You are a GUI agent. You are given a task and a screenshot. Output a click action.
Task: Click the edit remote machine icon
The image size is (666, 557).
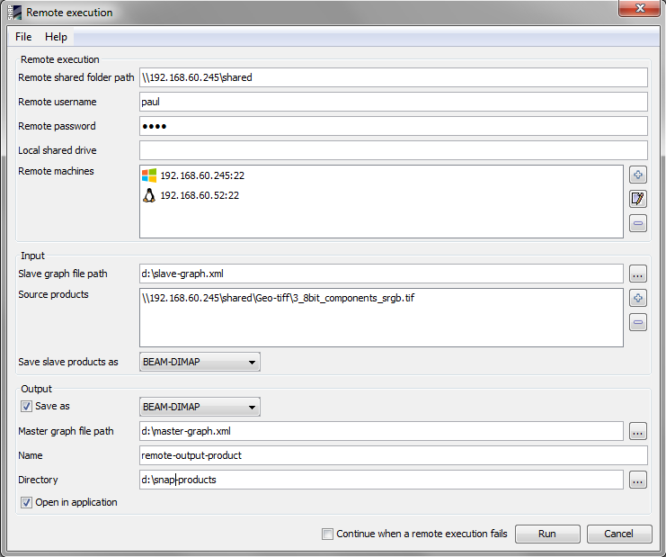pyautogui.click(x=638, y=199)
